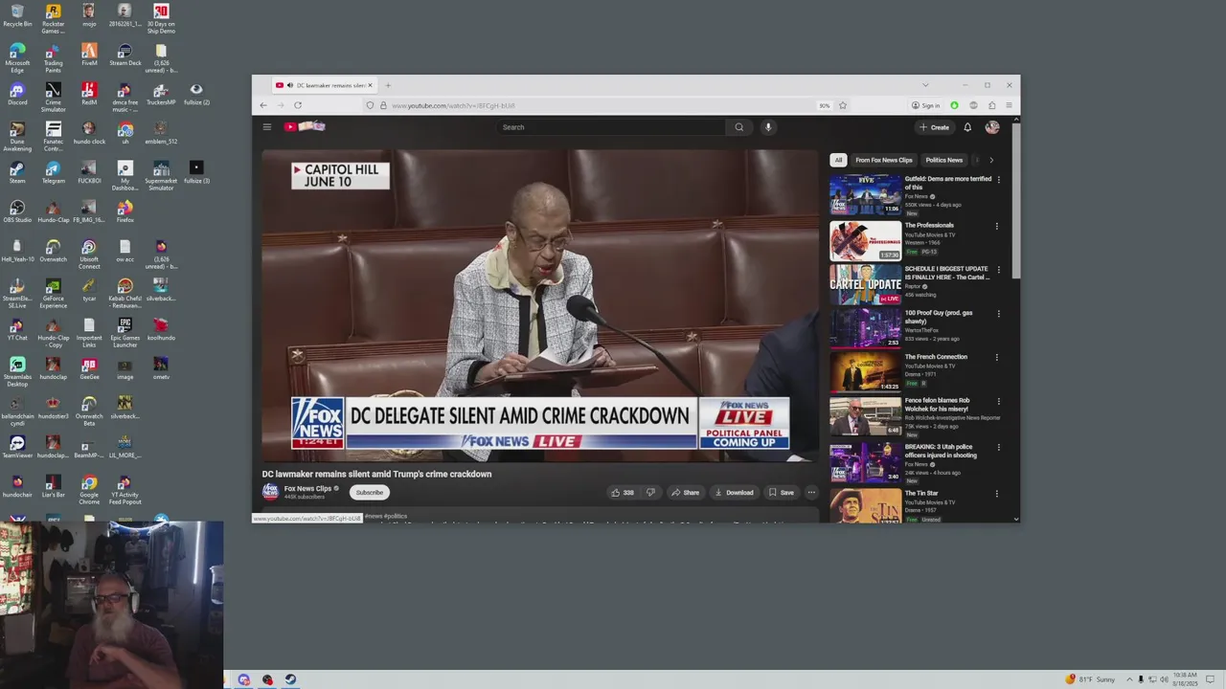Save video to playlist
The width and height of the screenshot is (1226, 689).
[x=781, y=493]
